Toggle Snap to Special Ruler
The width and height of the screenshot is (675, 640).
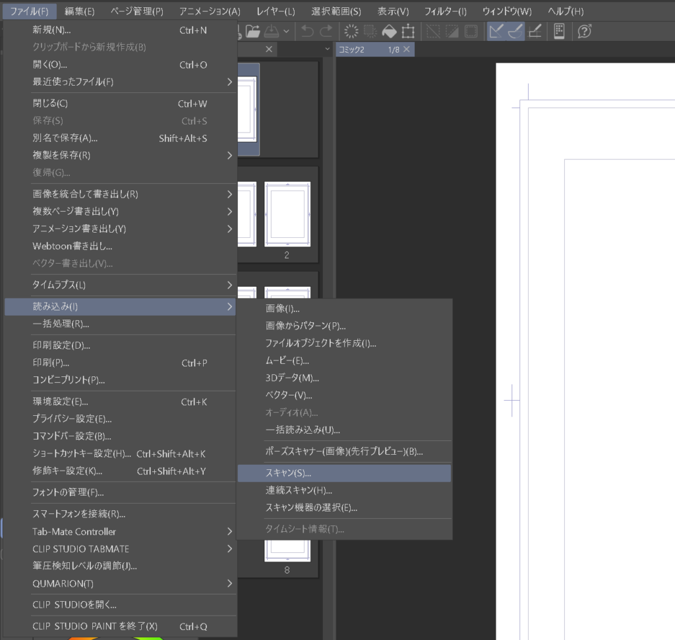click(x=515, y=31)
